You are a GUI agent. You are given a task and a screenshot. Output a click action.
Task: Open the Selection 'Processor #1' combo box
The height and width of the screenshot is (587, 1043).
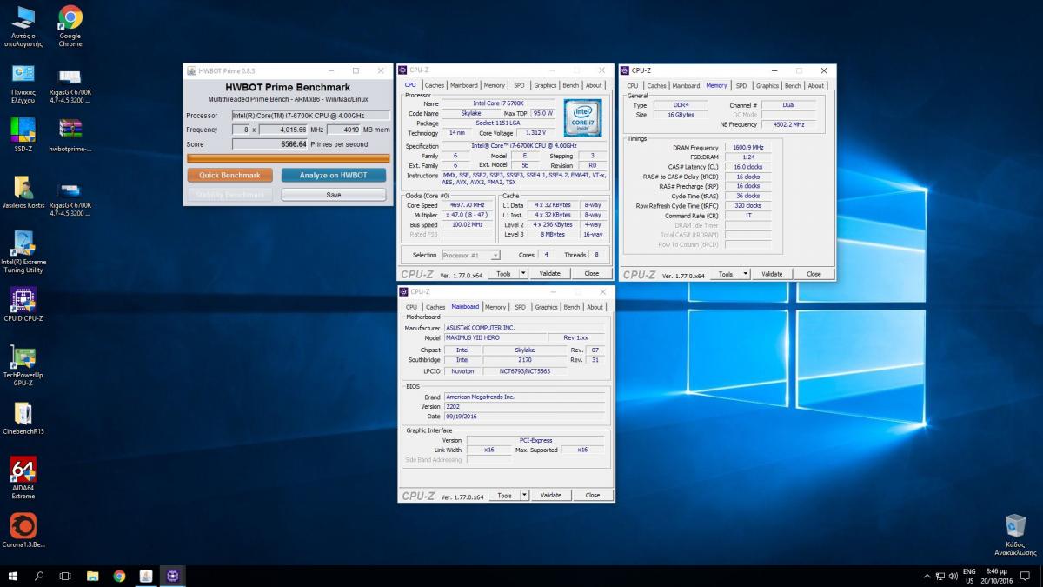click(471, 255)
